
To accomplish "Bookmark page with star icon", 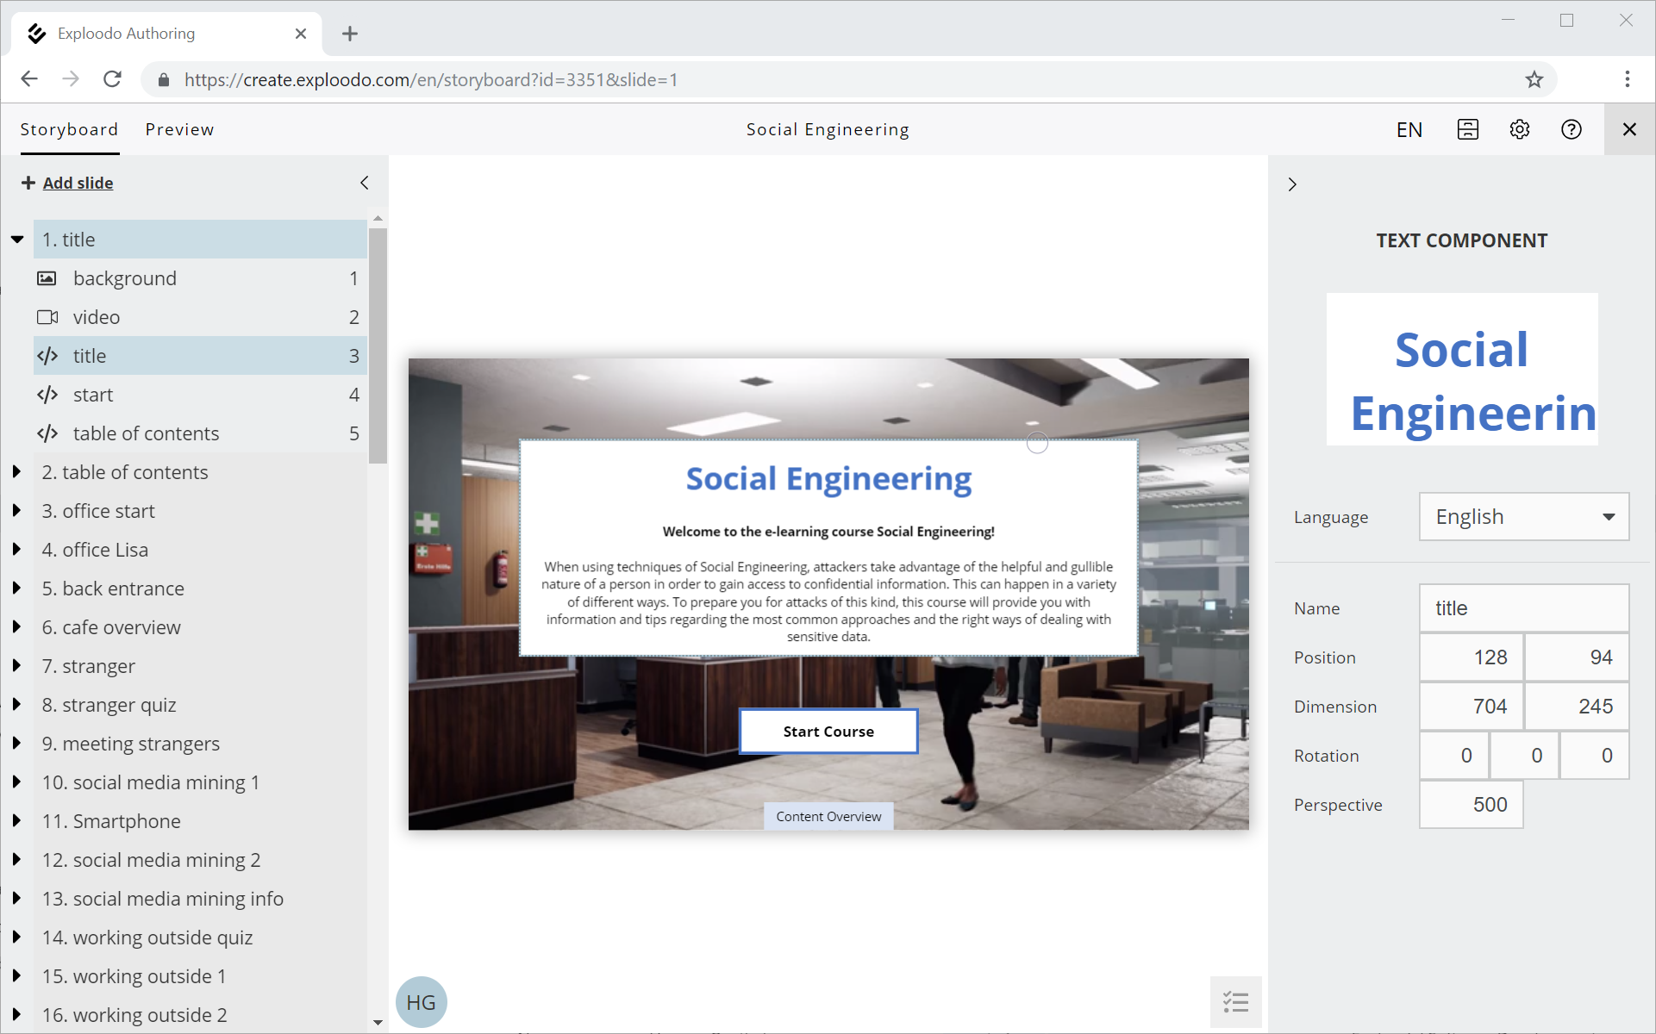I will tap(1534, 80).
